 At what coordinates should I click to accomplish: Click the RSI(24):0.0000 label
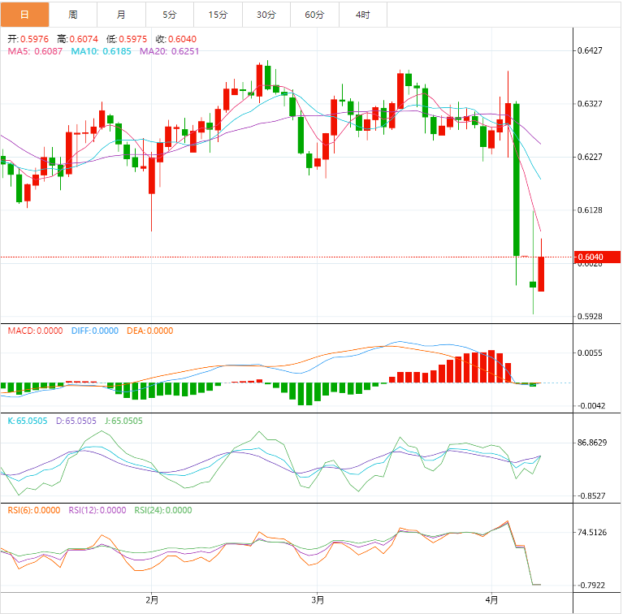tap(163, 510)
